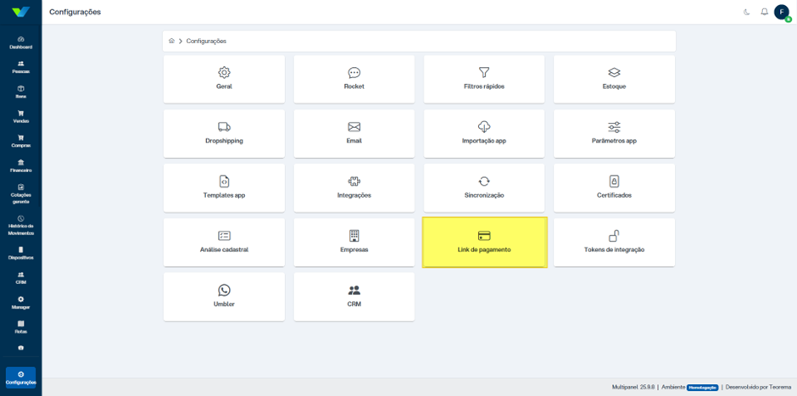Open the Umbler WhatsApp card
Viewport: 797px width, 396px height.
click(x=224, y=297)
